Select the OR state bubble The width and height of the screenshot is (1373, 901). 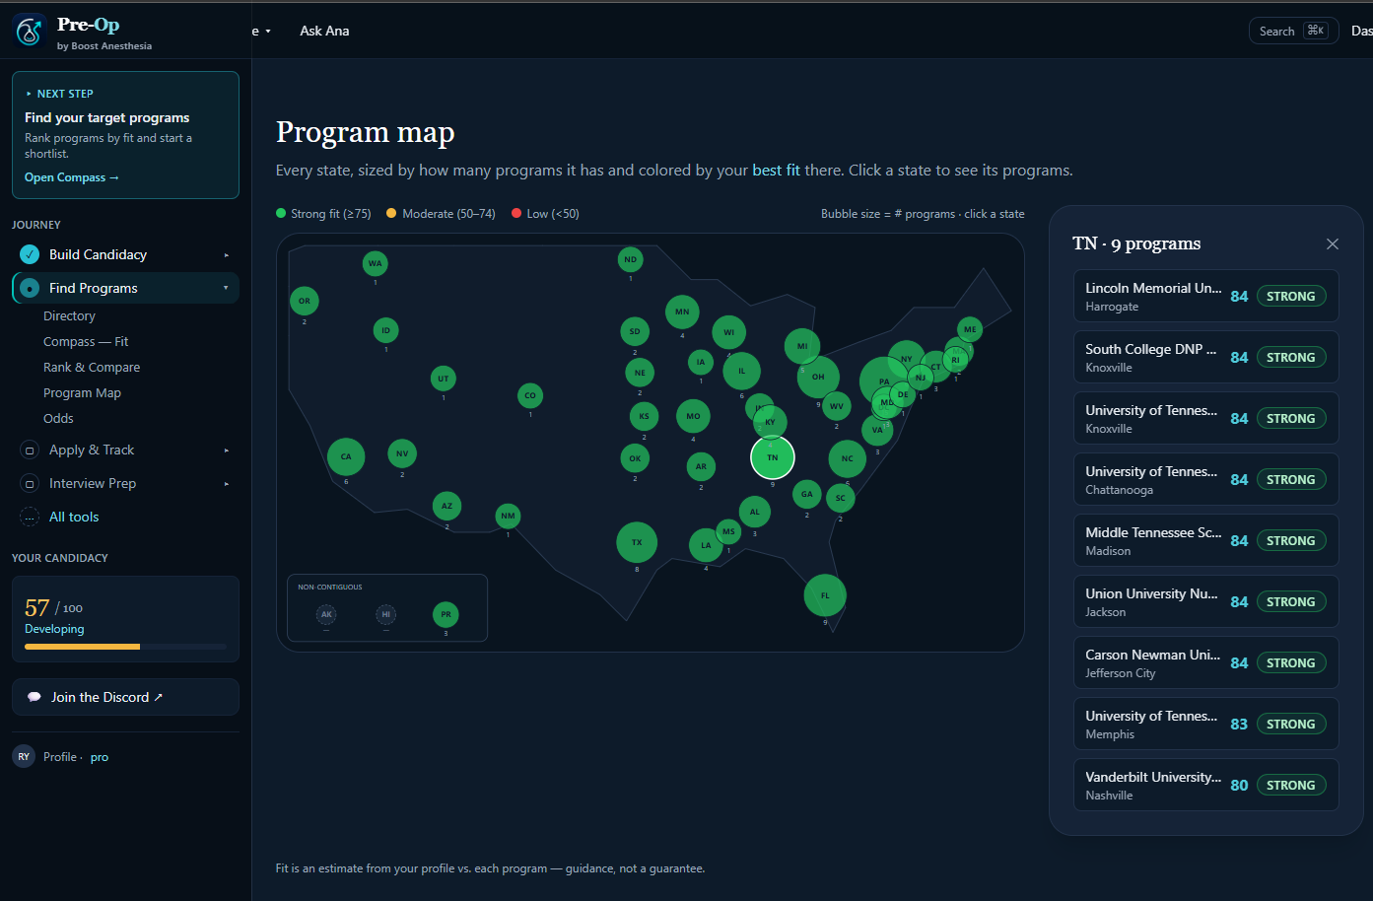[x=305, y=301]
